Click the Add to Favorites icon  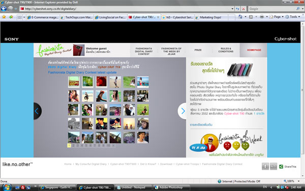[11, 17]
